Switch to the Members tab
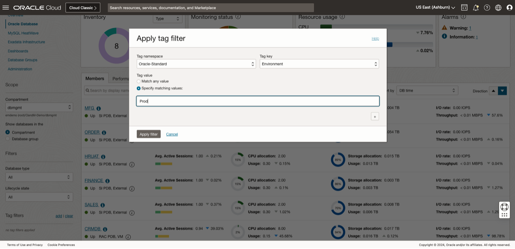515x249 pixels. [x=95, y=78]
